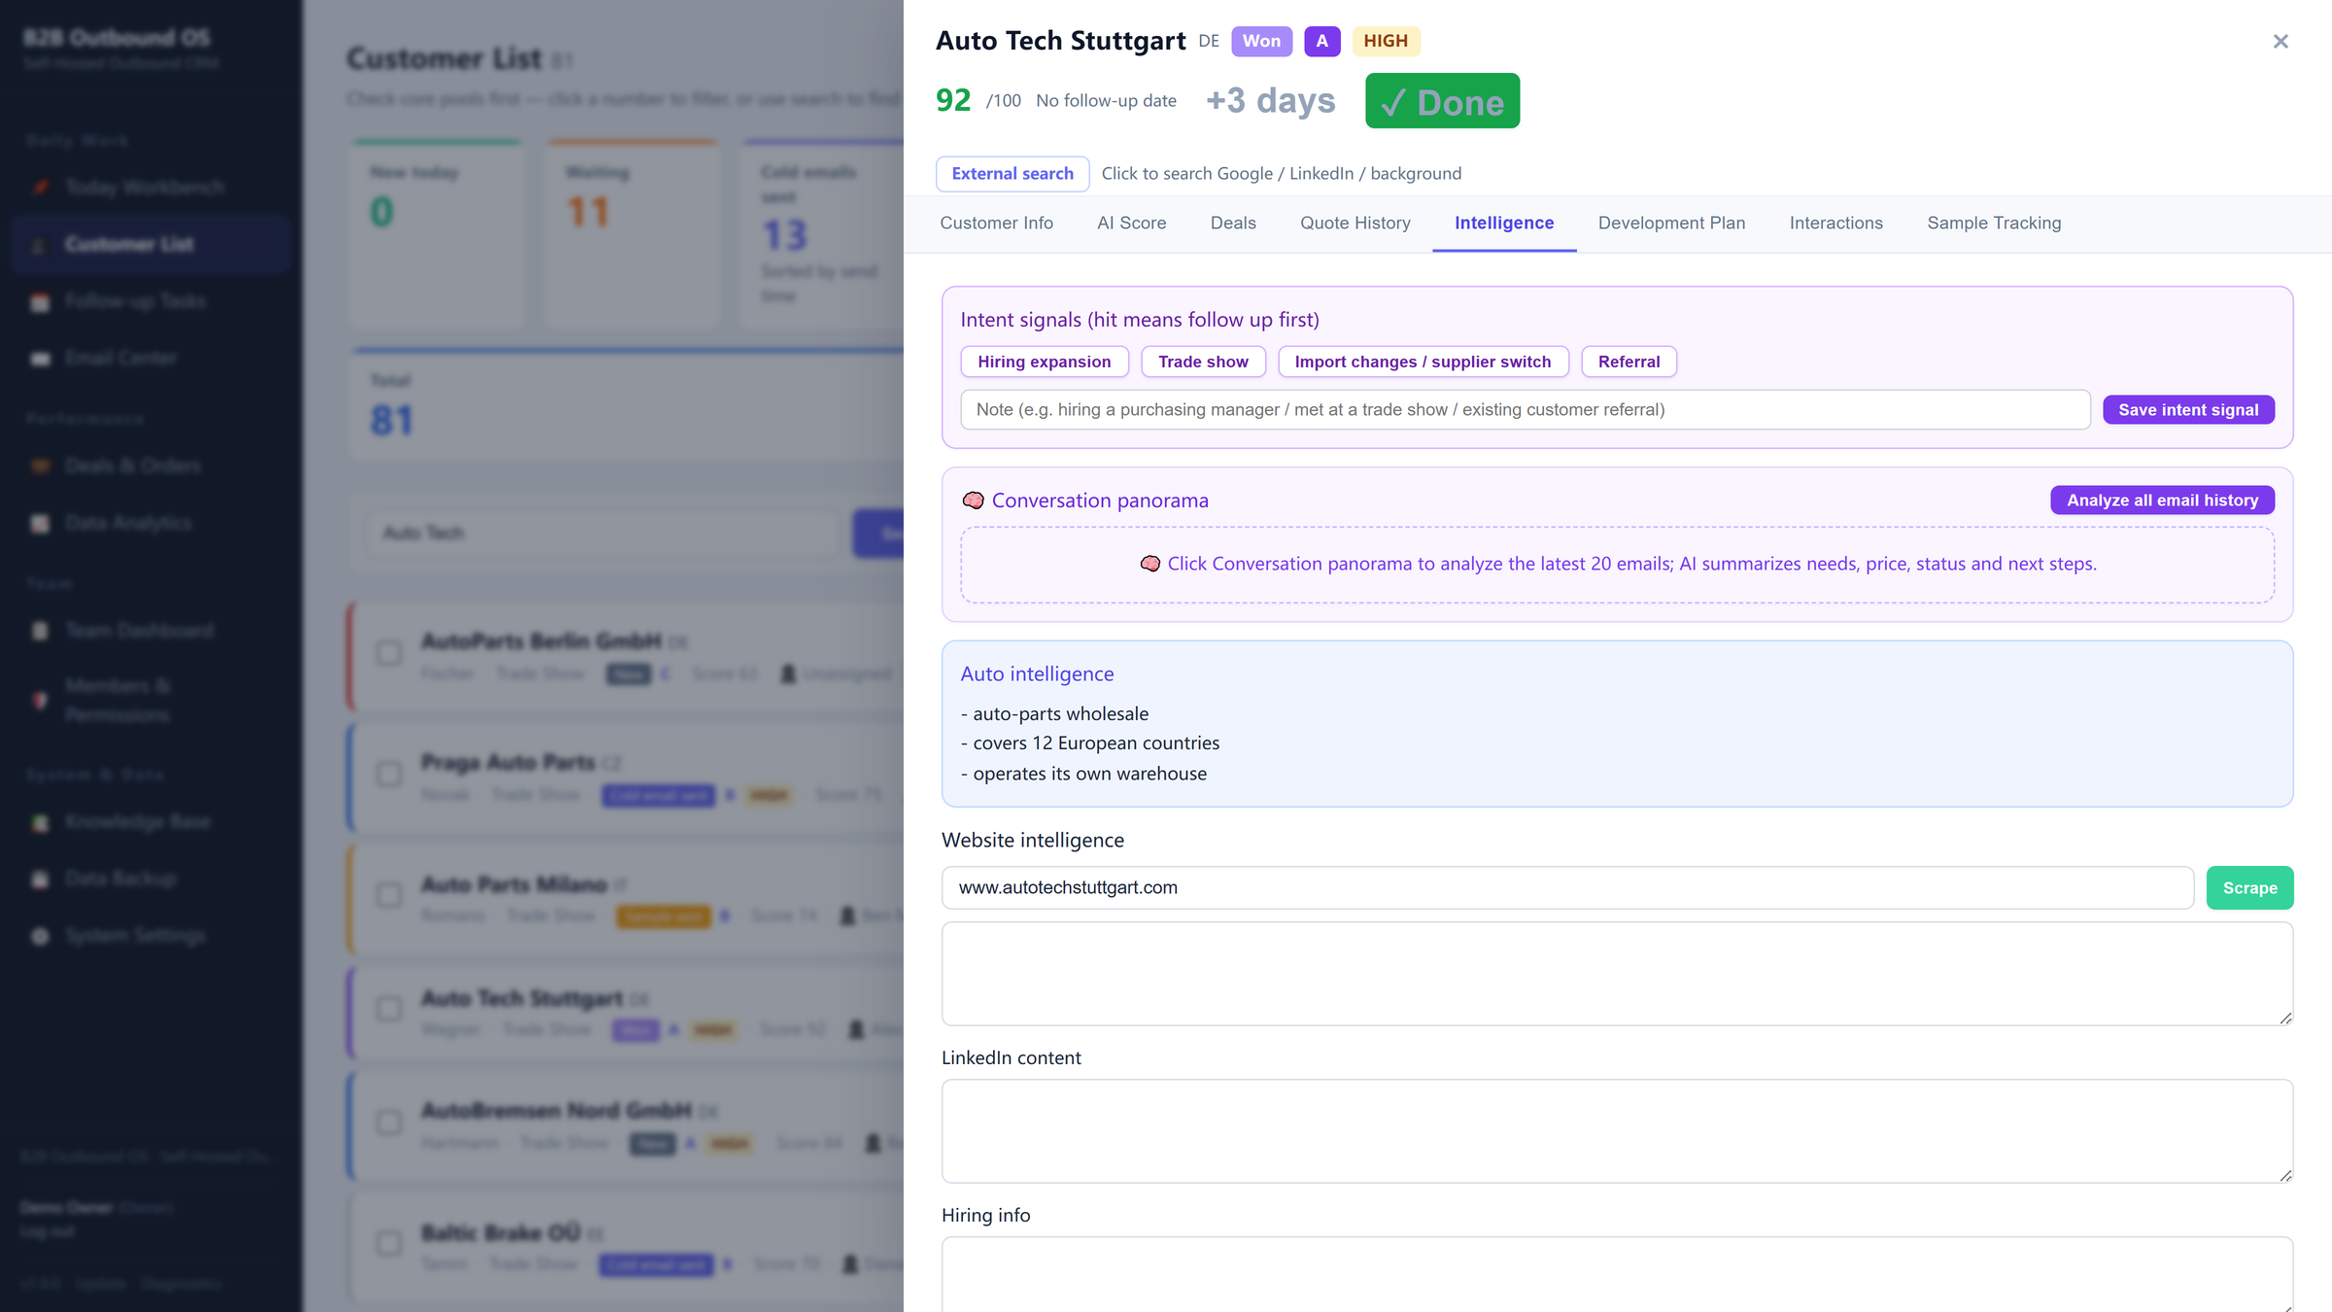Click the HIGH priority badge

1386,41
